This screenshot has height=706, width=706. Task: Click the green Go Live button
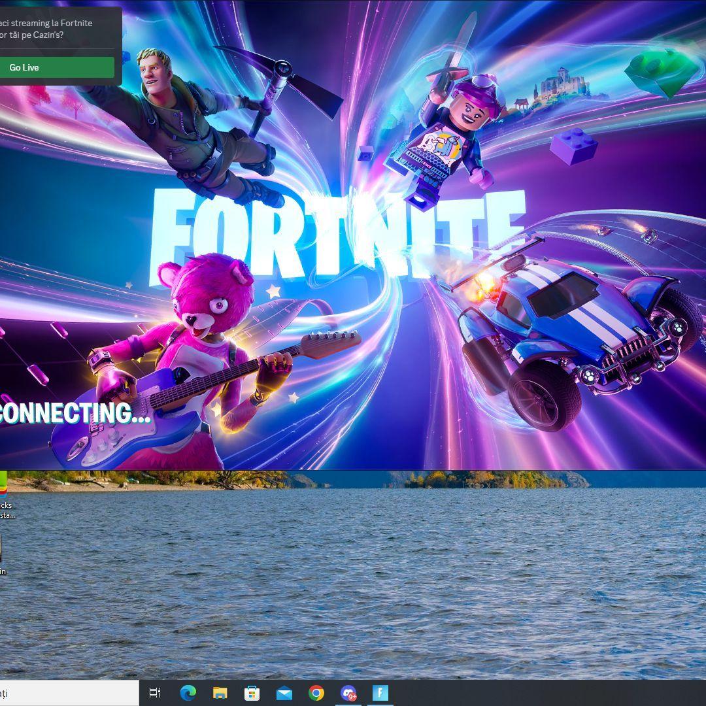pyautogui.click(x=57, y=67)
